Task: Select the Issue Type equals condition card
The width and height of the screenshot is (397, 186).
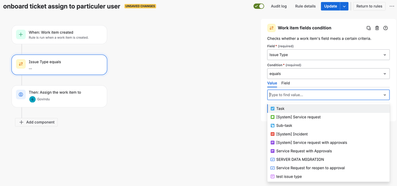Action: click(x=59, y=65)
